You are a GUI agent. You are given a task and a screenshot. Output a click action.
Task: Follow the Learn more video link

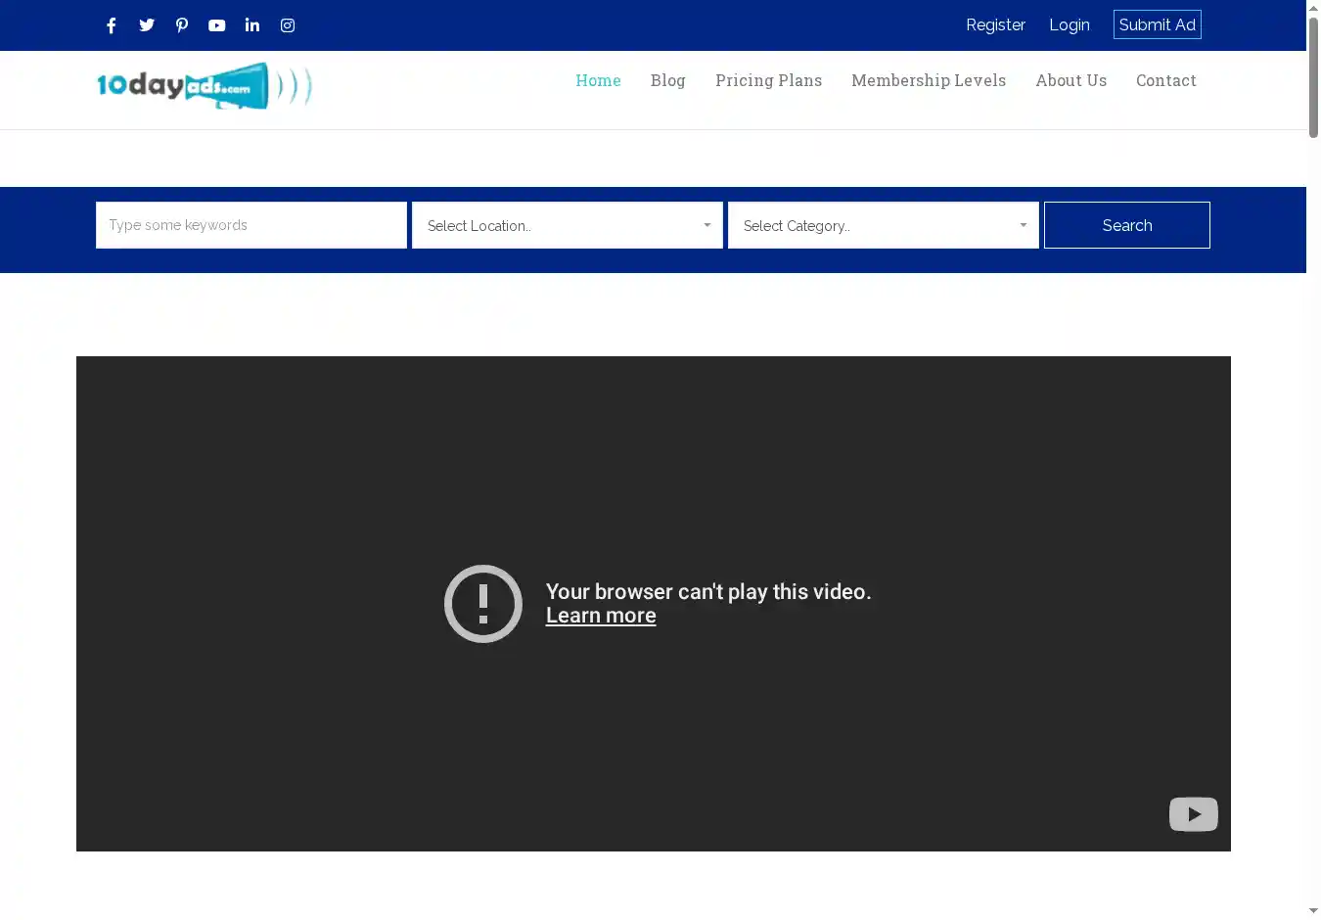click(x=601, y=616)
